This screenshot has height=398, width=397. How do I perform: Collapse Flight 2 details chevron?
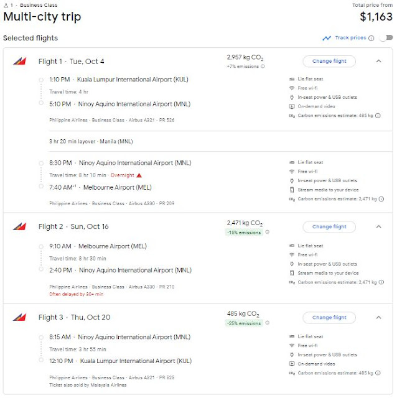click(378, 227)
